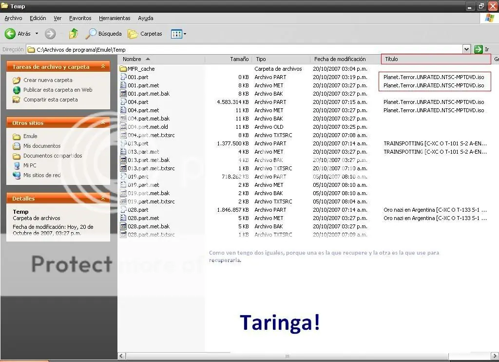
Task: Click Crear nueva carpeta link
Action: tap(48, 80)
